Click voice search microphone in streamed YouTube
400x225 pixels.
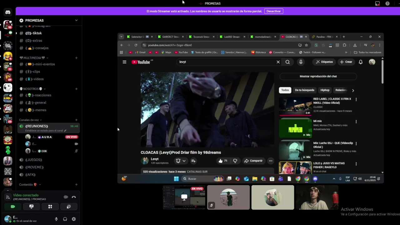[301, 62]
